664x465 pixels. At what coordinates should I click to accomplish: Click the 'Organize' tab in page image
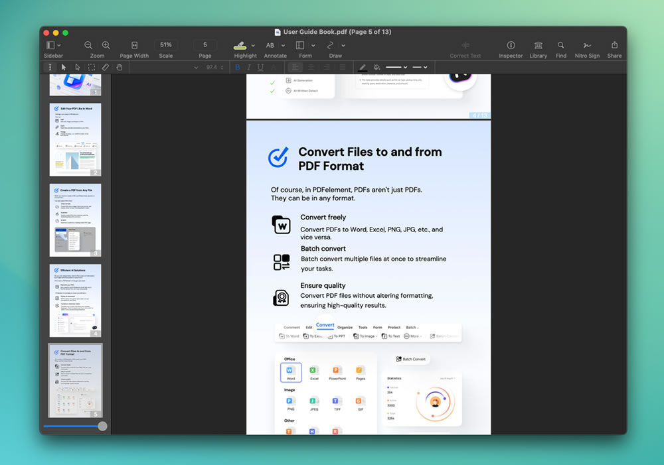pos(345,328)
